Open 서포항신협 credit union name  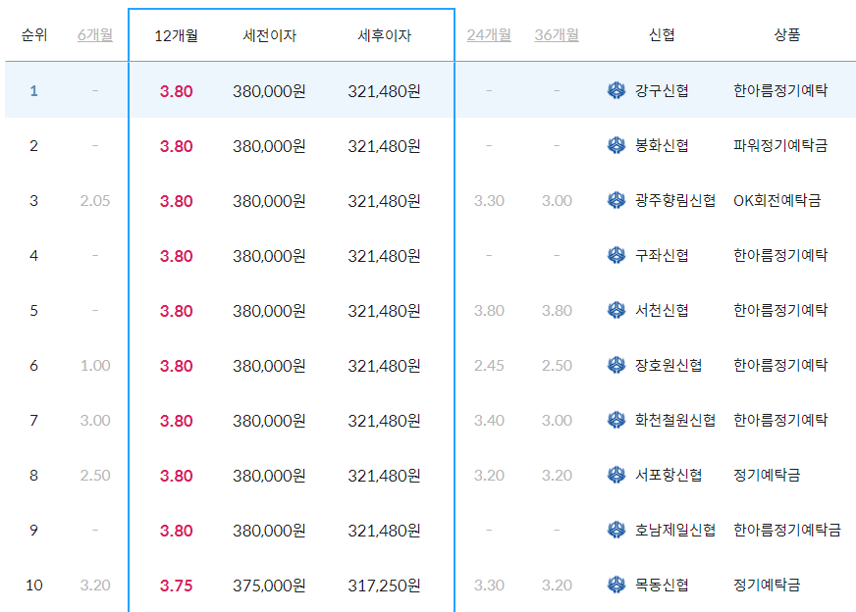(x=669, y=475)
